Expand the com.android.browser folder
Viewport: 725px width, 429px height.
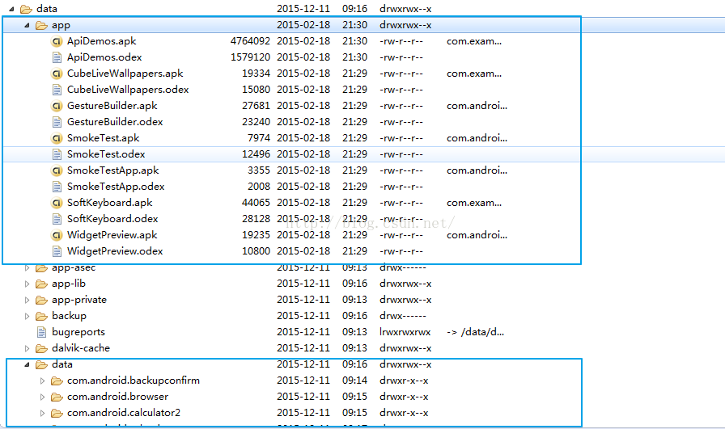coord(43,397)
